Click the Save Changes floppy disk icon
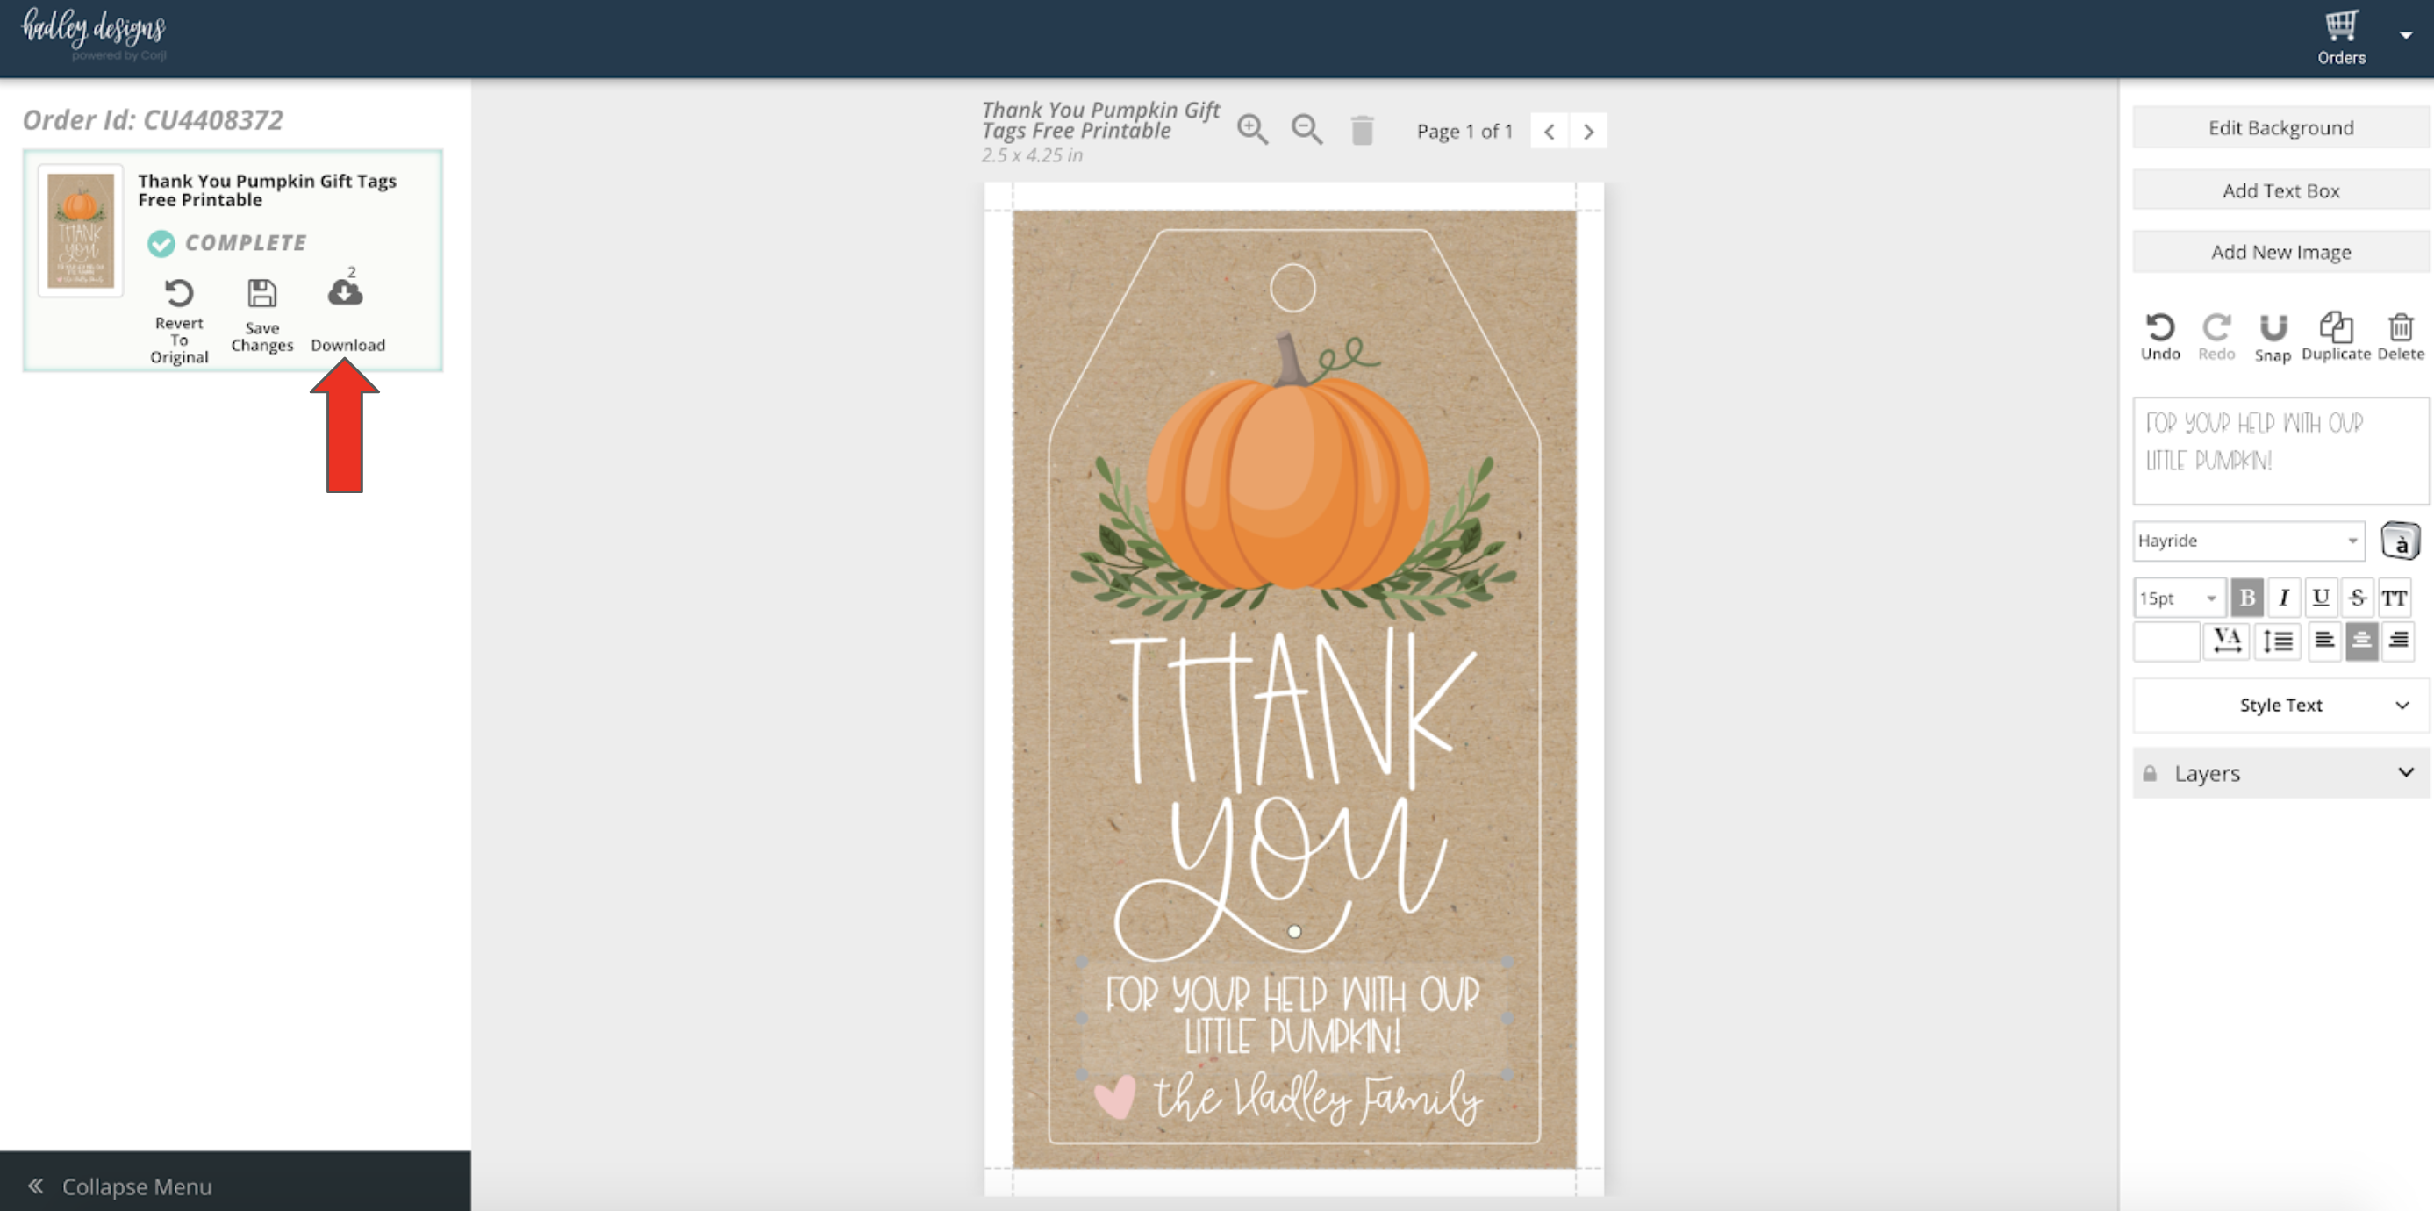 coord(261,293)
